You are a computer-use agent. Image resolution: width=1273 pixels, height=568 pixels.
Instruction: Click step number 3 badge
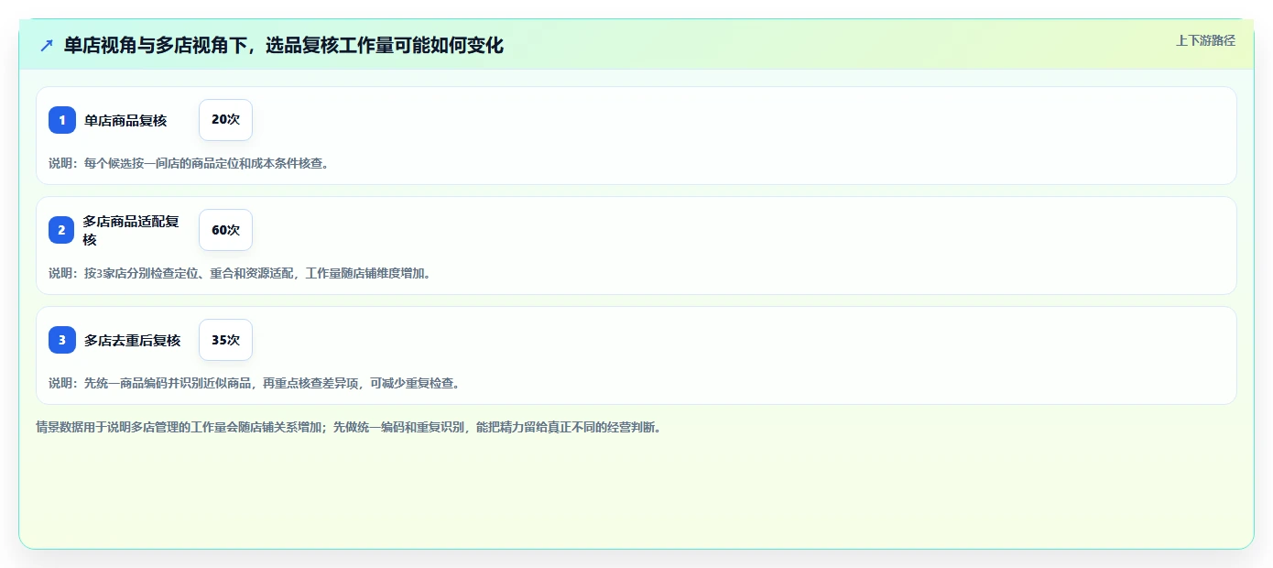(x=62, y=340)
